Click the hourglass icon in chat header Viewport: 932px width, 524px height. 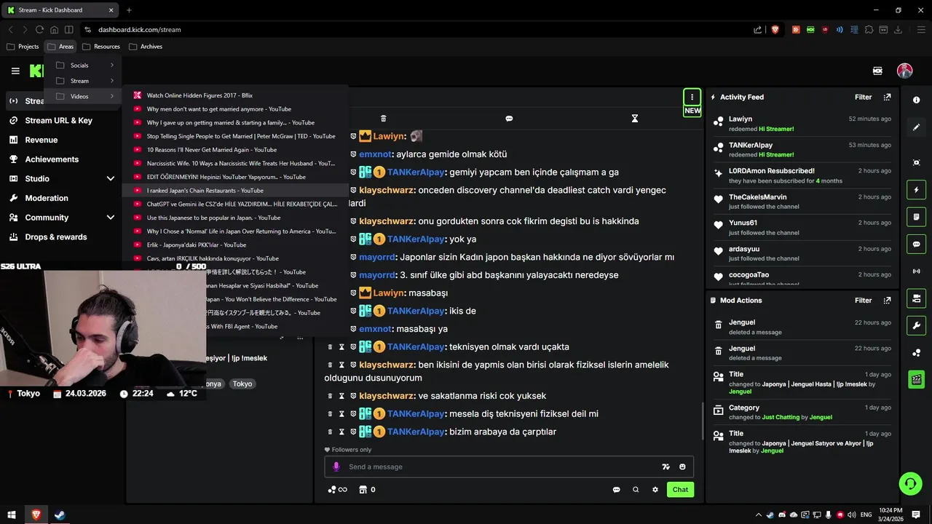click(635, 118)
